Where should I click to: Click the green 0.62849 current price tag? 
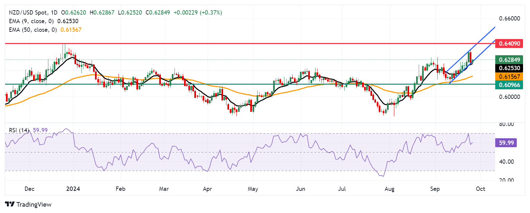[509, 60]
